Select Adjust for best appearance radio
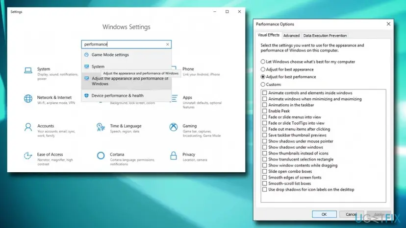This screenshot has width=406, height=228. coord(263,69)
